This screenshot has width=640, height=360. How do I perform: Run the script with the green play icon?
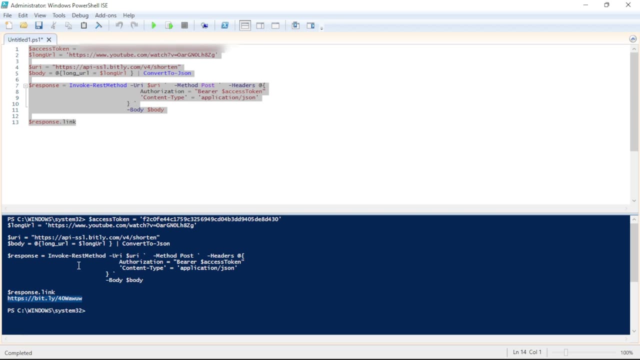coord(153,25)
